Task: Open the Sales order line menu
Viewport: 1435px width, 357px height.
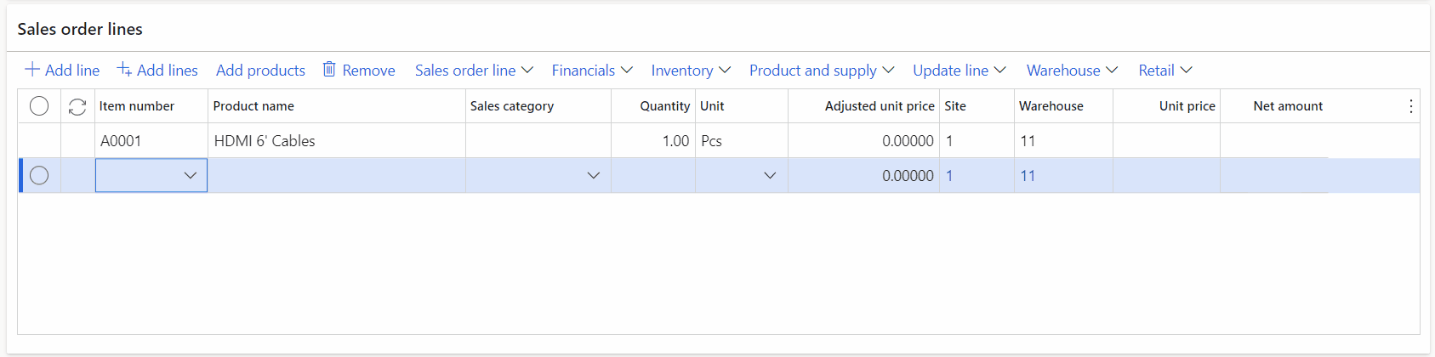Action: [474, 71]
